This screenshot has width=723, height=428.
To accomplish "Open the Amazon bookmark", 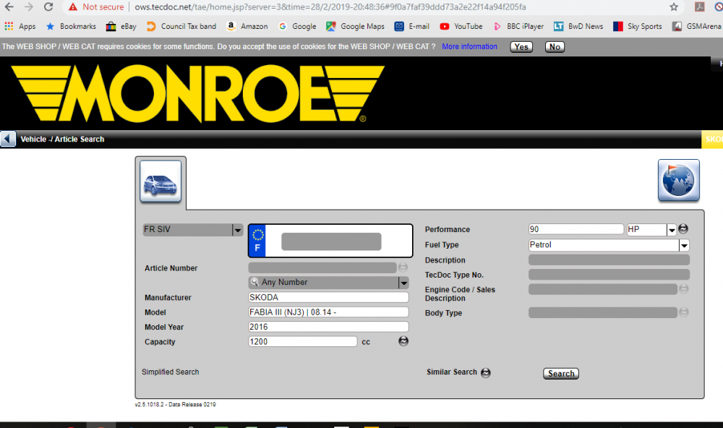I will point(247,26).
